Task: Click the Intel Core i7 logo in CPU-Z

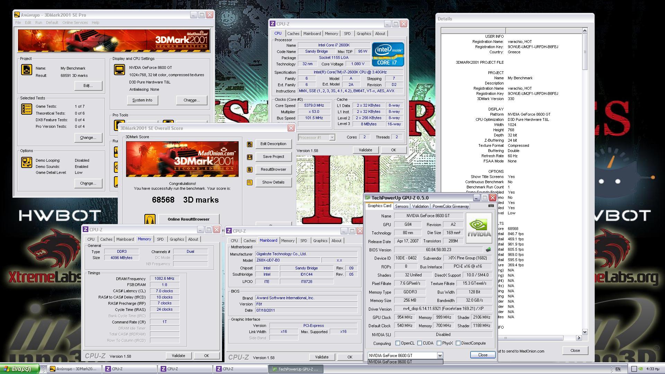Action: coord(388,54)
